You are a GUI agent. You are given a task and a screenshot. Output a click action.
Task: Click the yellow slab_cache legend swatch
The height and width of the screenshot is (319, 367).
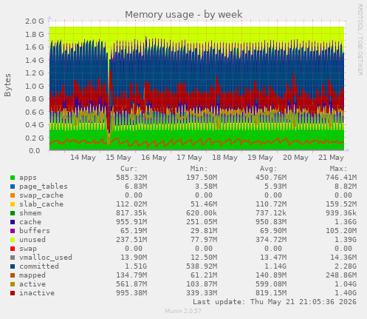click(13, 204)
